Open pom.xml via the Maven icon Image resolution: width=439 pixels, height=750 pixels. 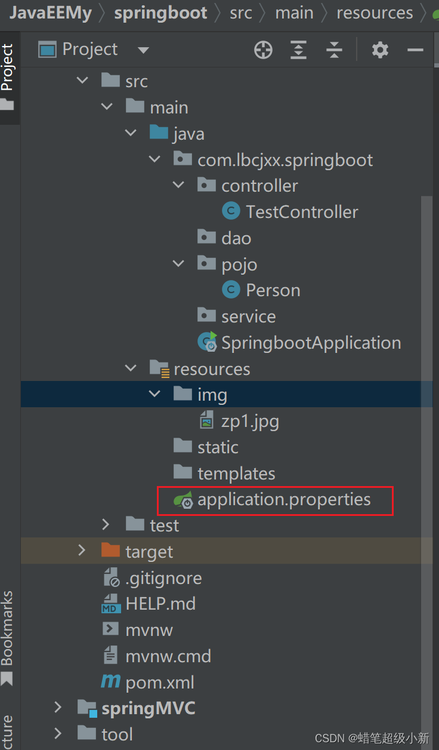pyautogui.click(x=111, y=682)
